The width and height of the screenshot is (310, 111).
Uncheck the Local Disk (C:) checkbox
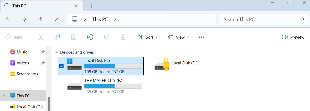61,66
